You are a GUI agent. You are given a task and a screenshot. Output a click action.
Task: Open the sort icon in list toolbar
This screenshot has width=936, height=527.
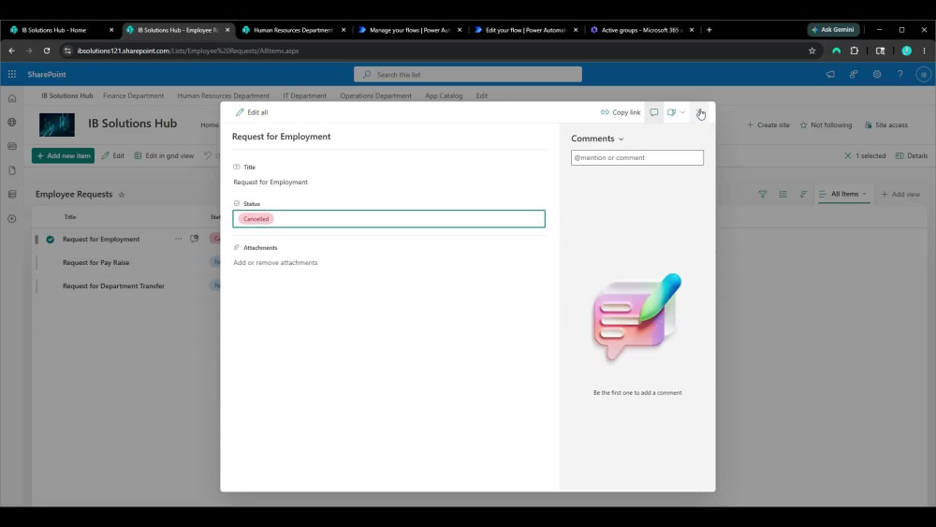[803, 194]
